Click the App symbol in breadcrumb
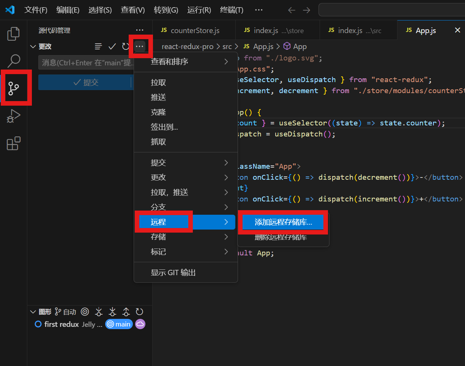Screen dimensions: 465x366 coord(295,47)
